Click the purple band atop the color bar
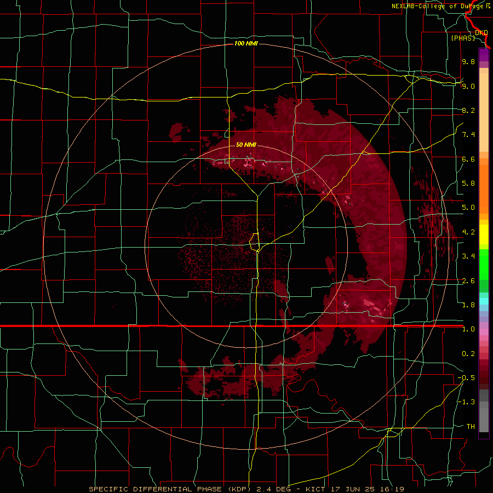The height and width of the screenshot is (493, 493). point(484,55)
